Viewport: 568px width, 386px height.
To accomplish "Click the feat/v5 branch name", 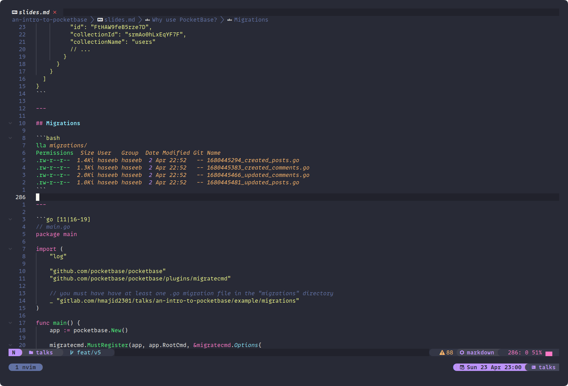I will pyautogui.click(x=89, y=352).
